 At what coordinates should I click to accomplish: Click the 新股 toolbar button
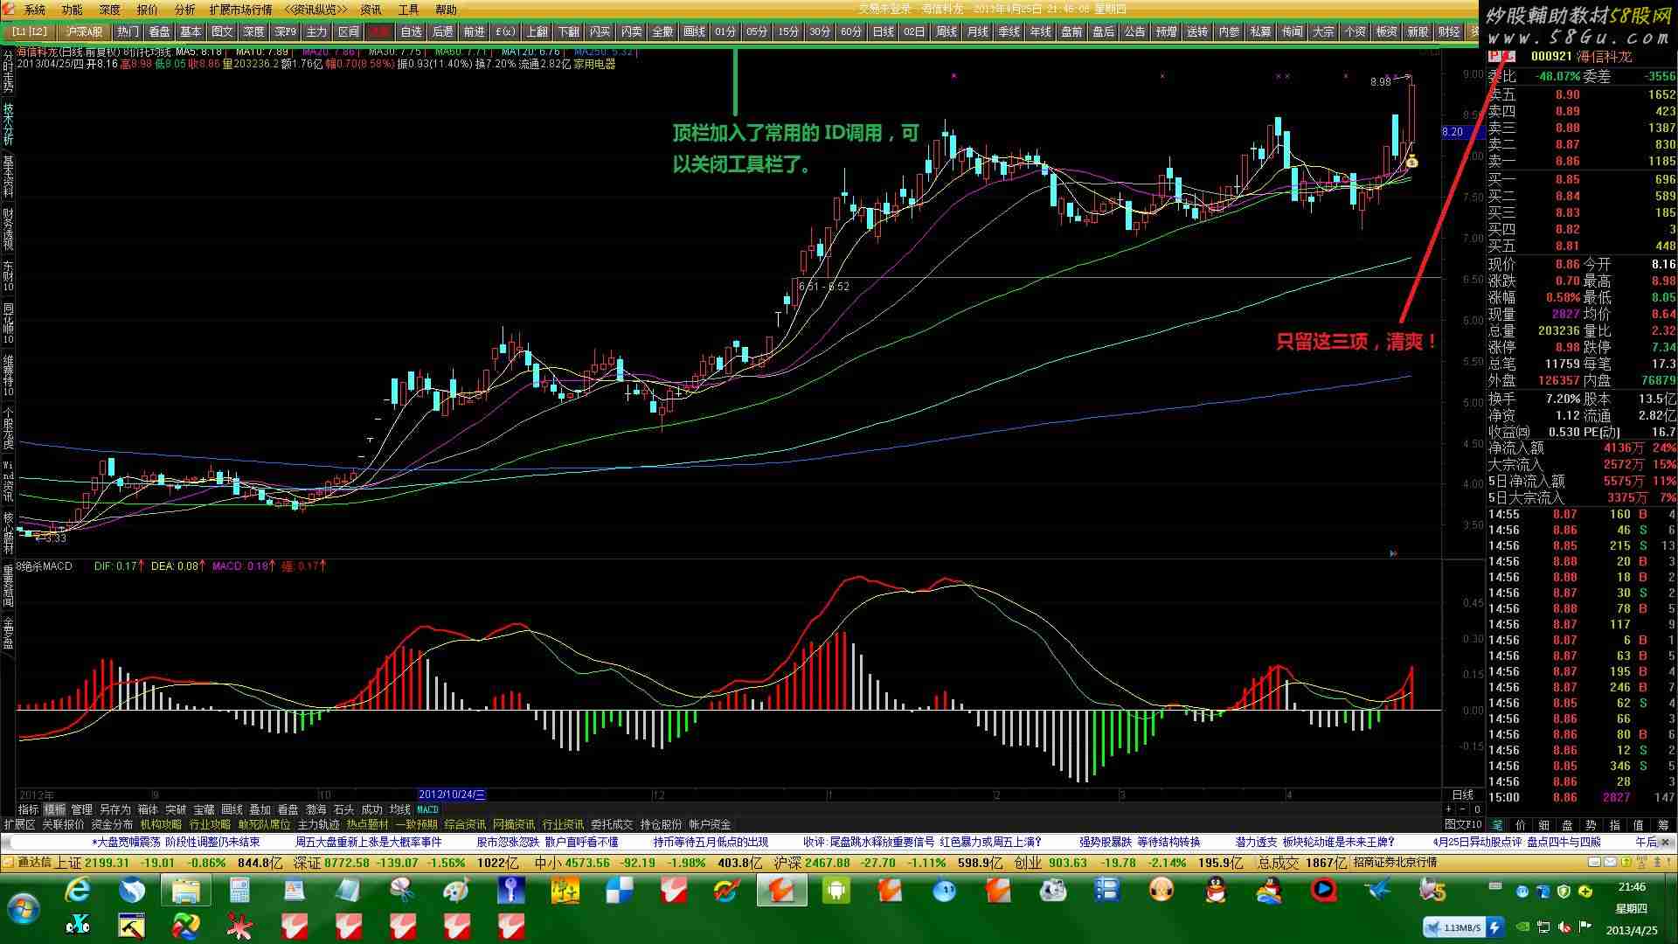pyautogui.click(x=1418, y=31)
